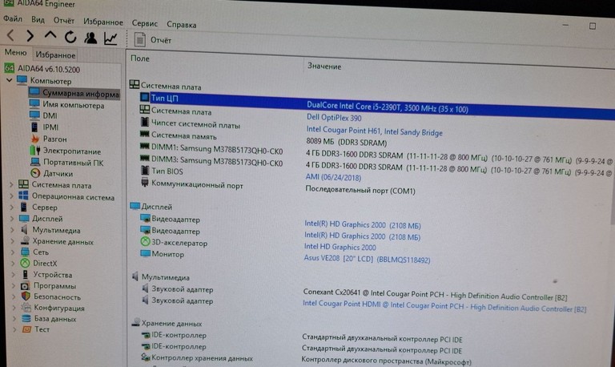Viewport: 615px width, 367px height.
Task: Click the База данных database icon
Action: coord(26,318)
